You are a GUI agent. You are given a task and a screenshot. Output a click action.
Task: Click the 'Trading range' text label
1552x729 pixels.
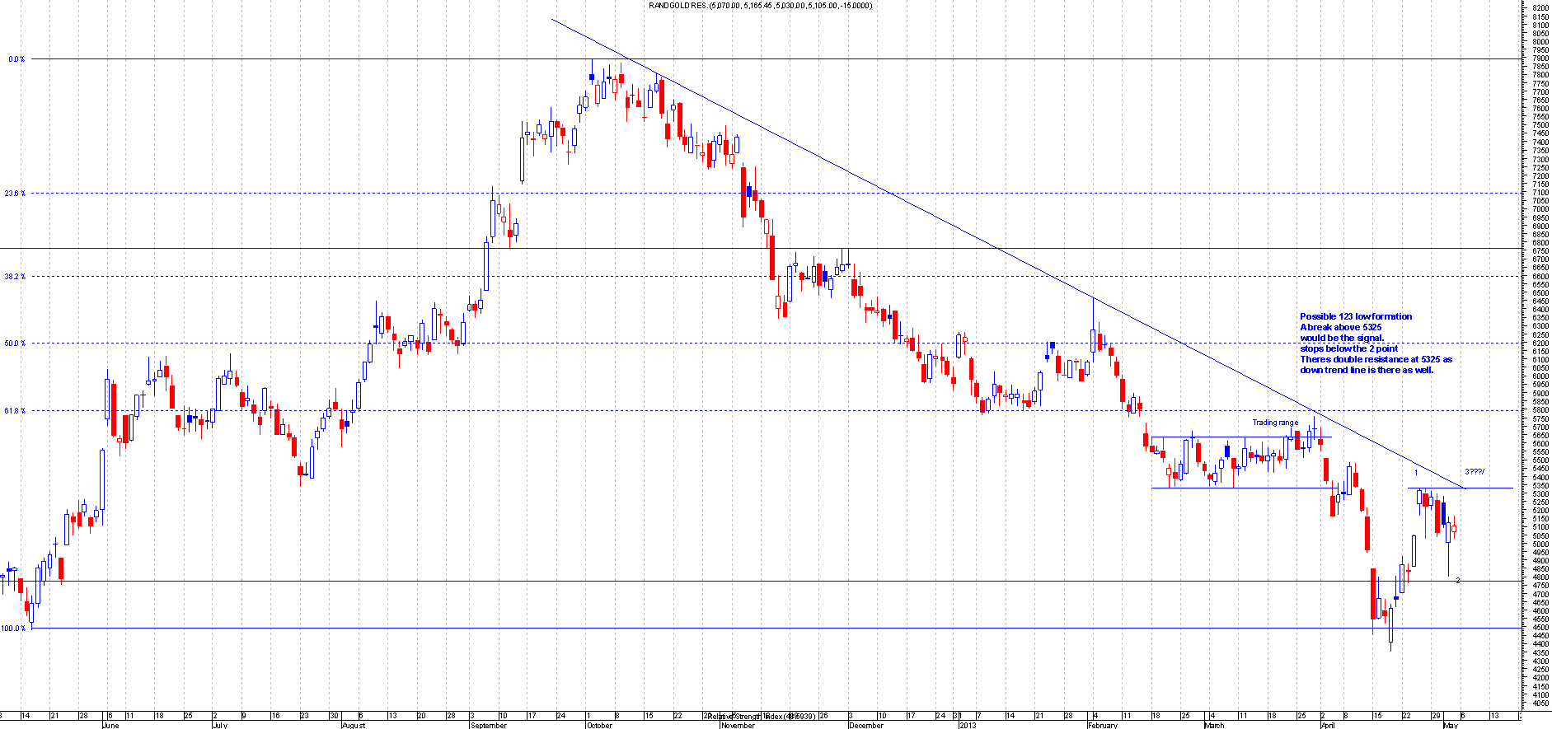(x=1275, y=423)
